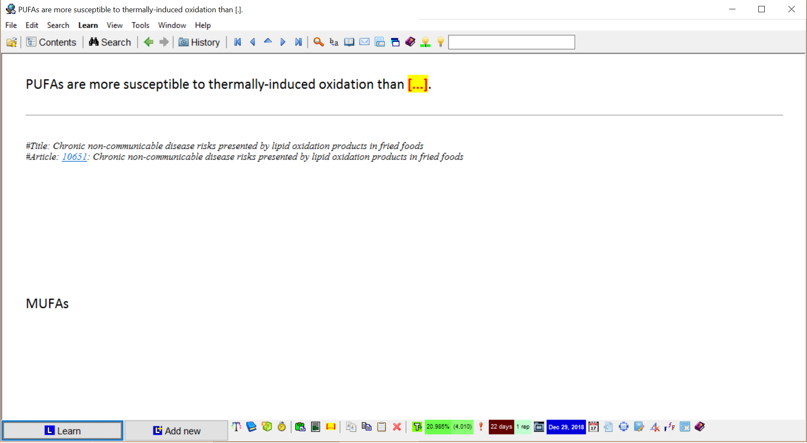Click the answer text MUFAs
The height and width of the screenshot is (443, 807).
[x=47, y=304]
